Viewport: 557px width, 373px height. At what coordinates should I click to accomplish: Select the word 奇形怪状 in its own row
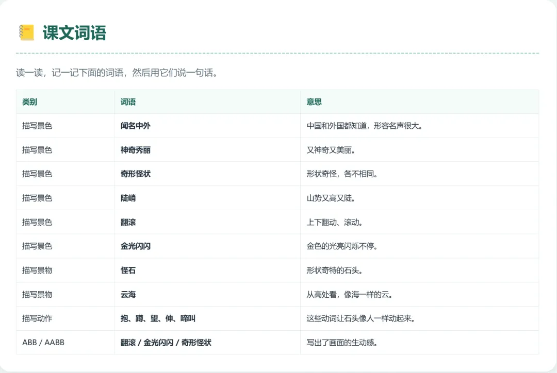[135, 174]
